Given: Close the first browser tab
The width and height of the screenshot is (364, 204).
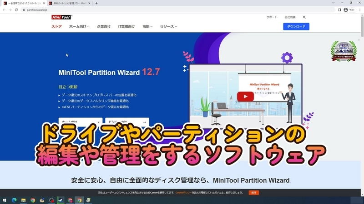Looking at the screenshot, I should click(44, 3).
